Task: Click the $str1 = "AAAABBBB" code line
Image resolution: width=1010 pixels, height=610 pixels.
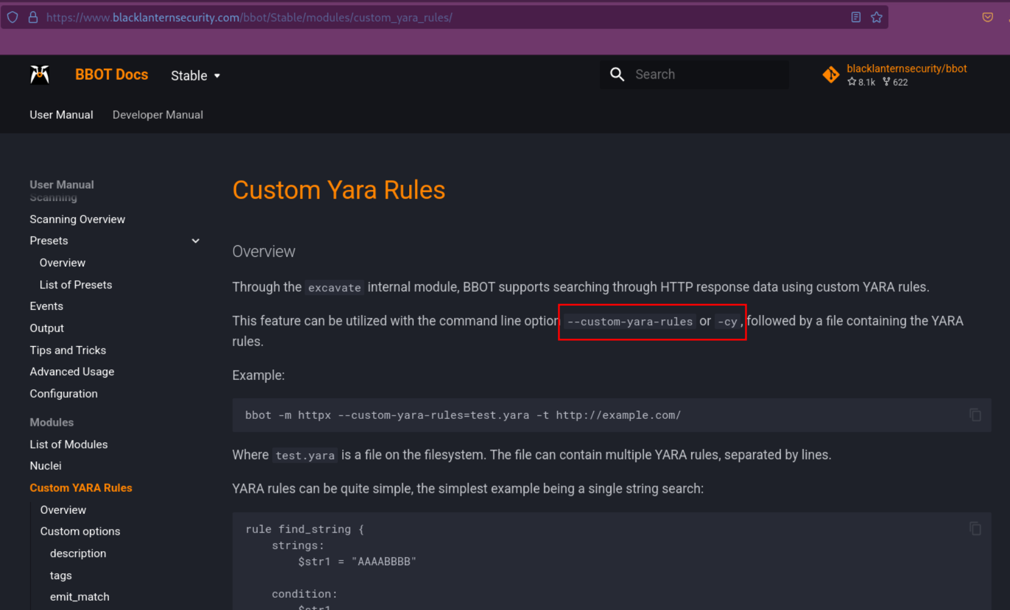Action: (357, 562)
